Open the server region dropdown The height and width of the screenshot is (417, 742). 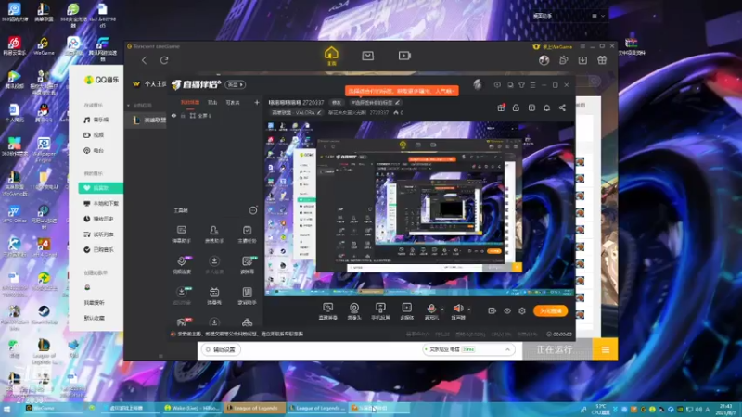(x=468, y=349)
